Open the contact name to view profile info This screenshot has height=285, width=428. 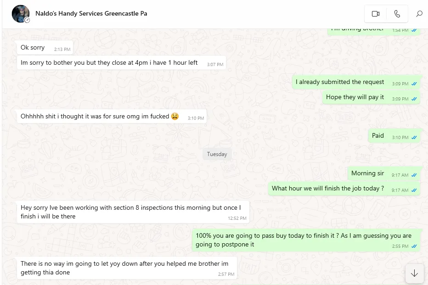click(91, 13)
